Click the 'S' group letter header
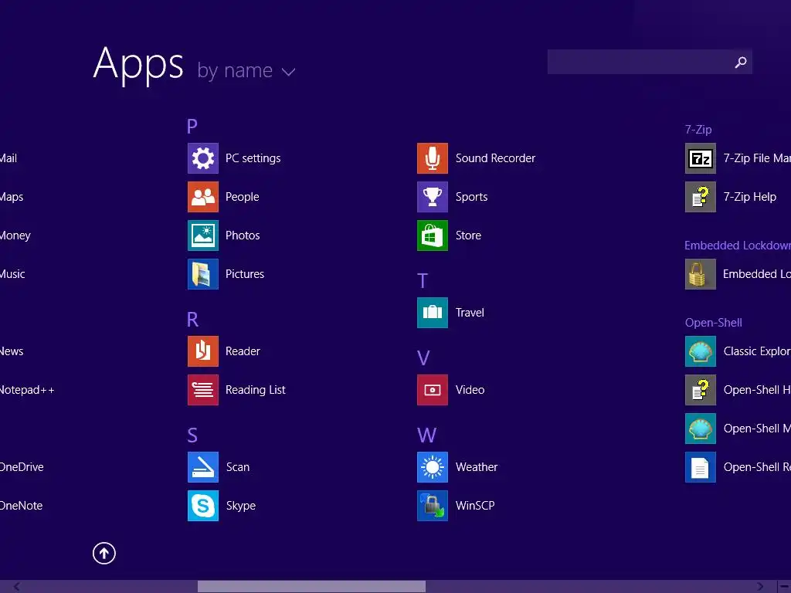This screenshot has height=593, width=791. [x=192, y=435]
